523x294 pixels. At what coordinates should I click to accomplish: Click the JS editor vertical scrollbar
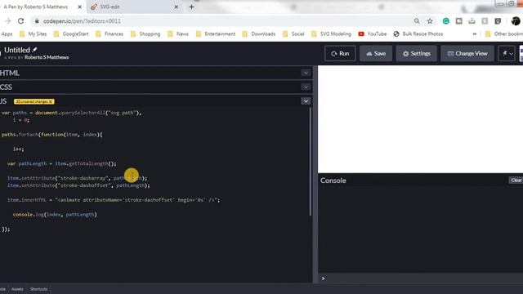tap(311, 162)
